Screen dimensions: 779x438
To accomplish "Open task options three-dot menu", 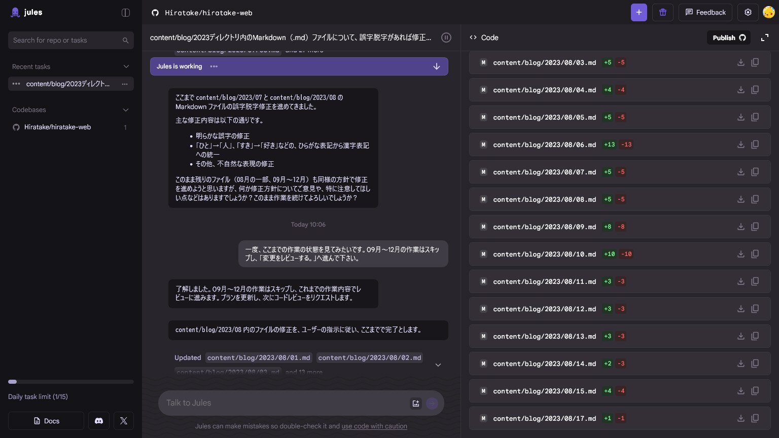I will point(125,84).
